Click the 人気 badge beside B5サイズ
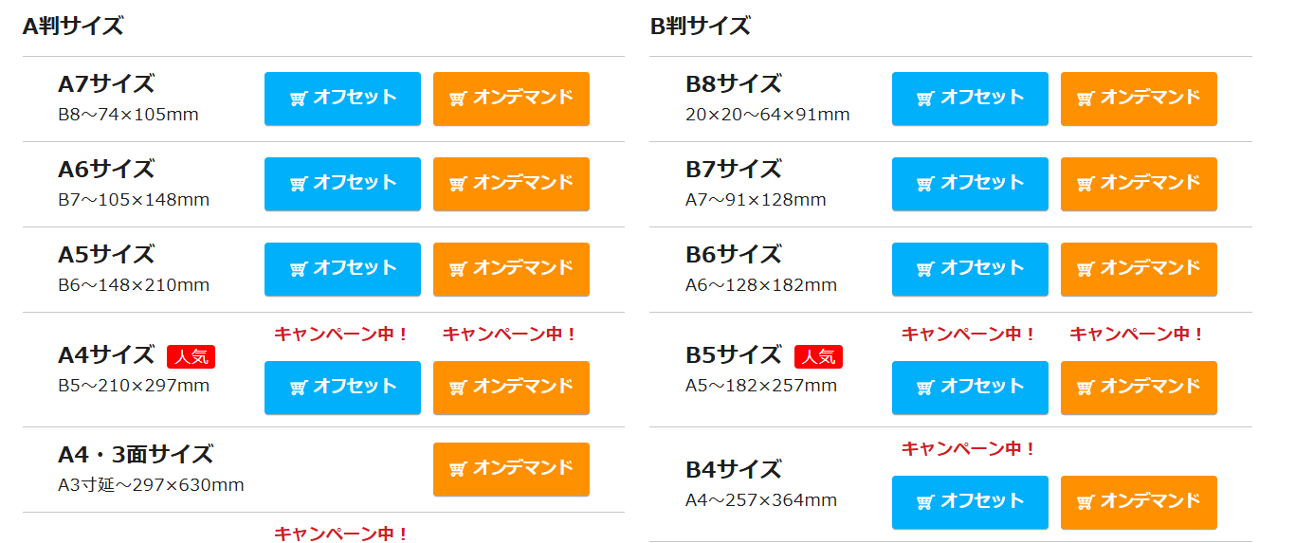This screenshot has height=543, width=1295. point(818,356)
